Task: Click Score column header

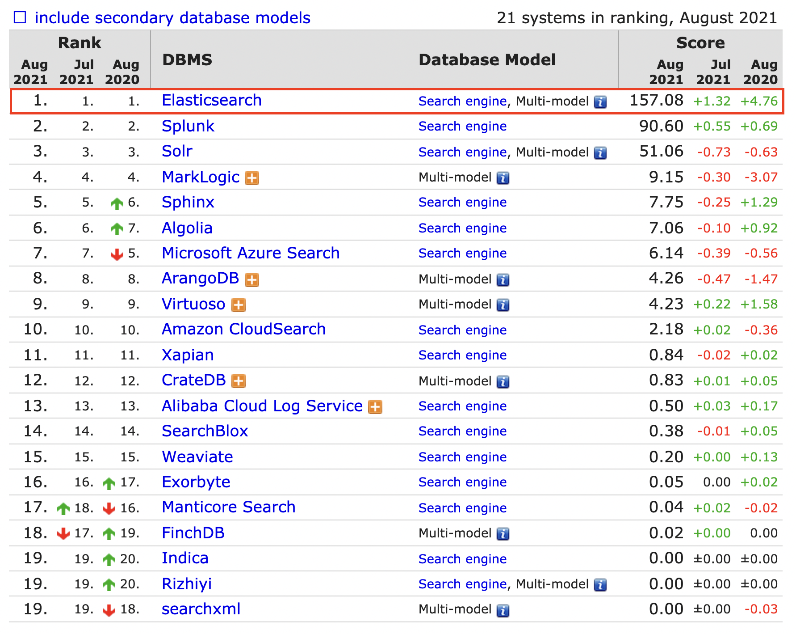Action: [700, 43]
